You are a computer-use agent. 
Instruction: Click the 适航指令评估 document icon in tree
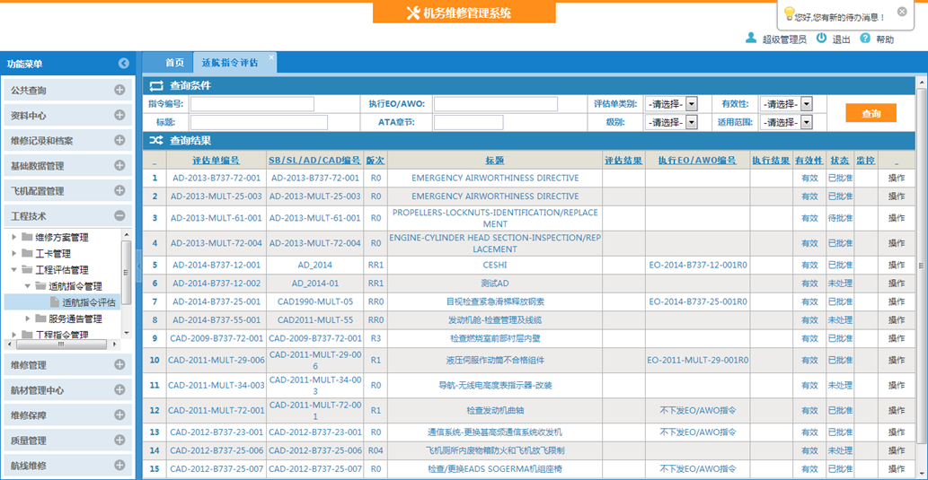(56, 302)
